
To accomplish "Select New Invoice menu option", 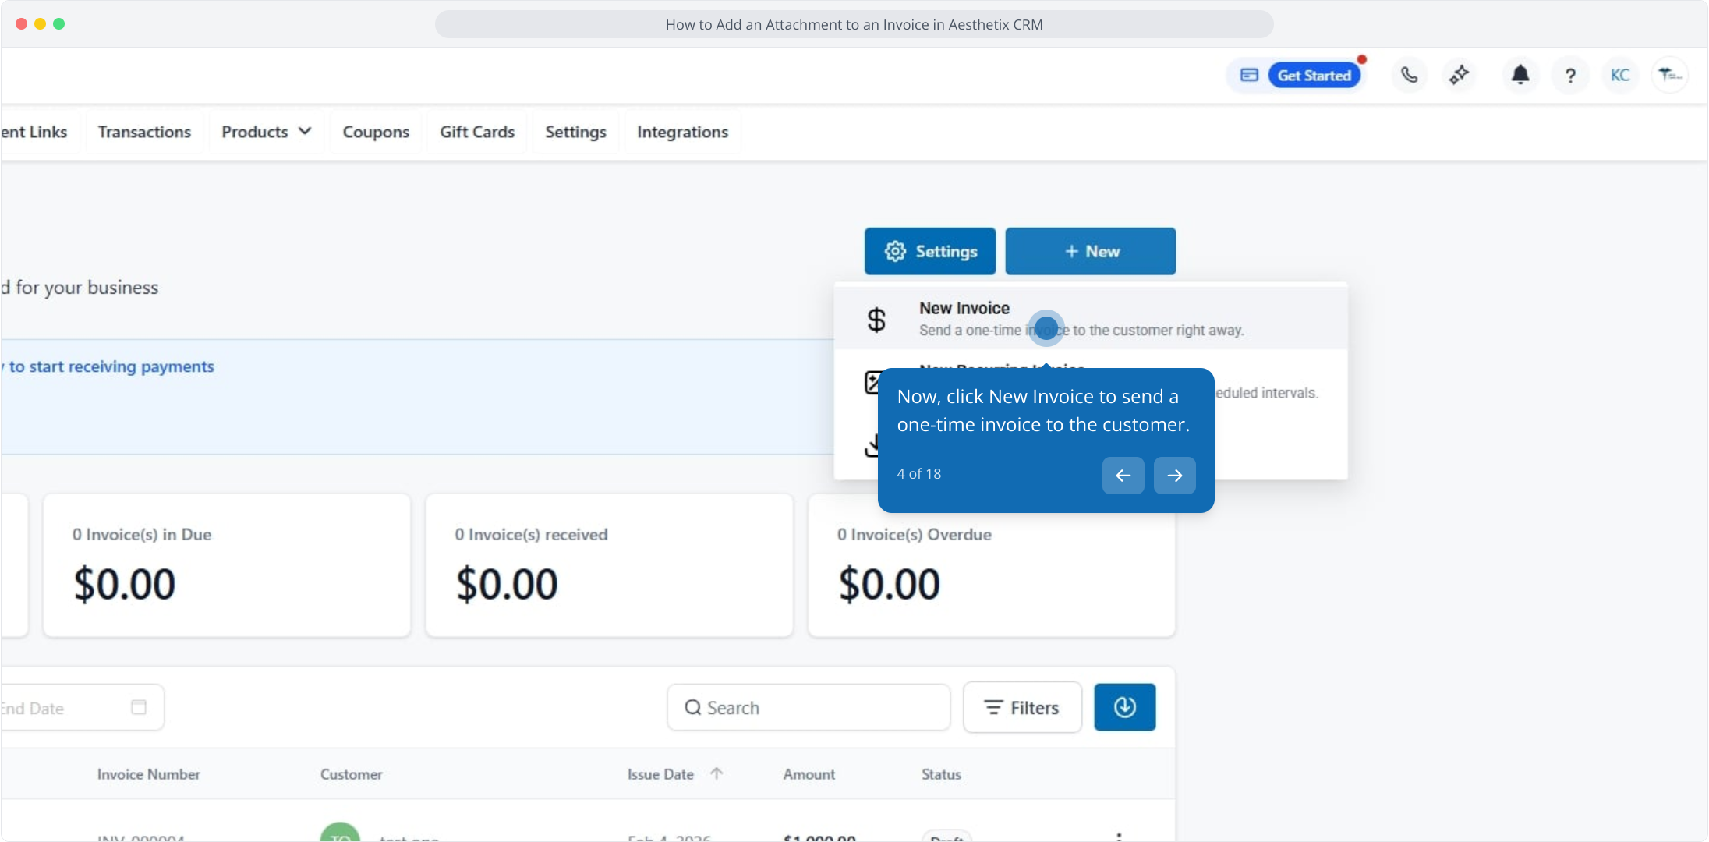I will pos(964,309).
